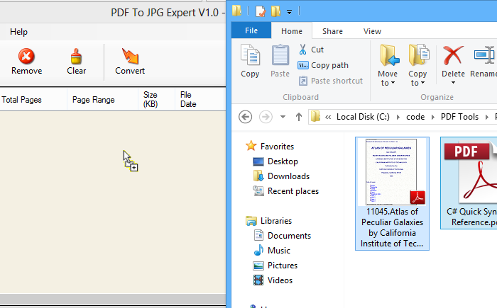Viewport: 497px width, 308px height.
Task: Click the Rename icon in Organize group
Action: point(485,55)
